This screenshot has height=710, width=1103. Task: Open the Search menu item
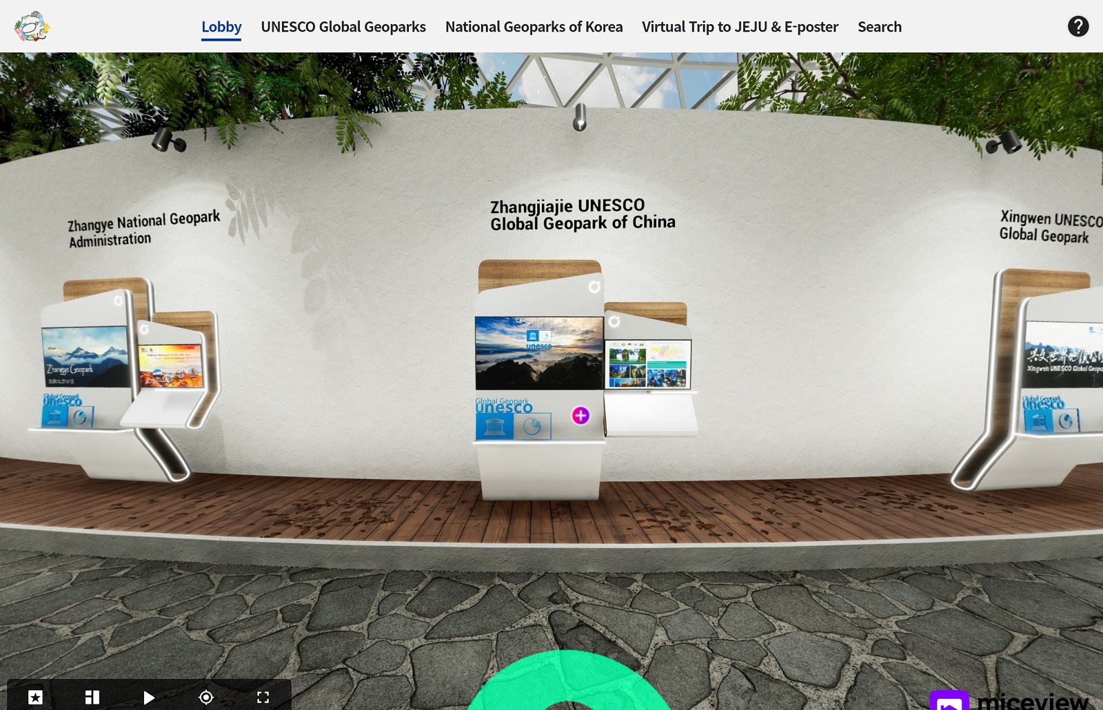(880, 27)
